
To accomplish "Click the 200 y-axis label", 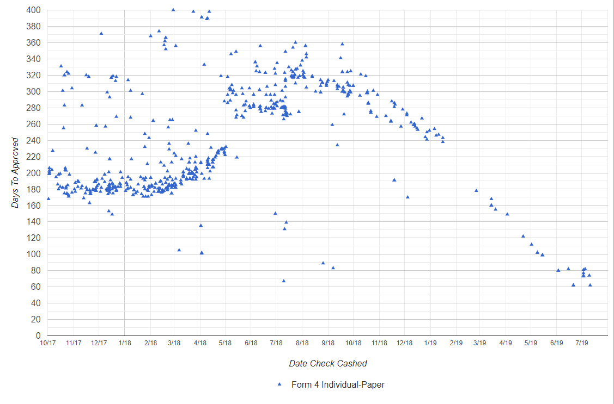I will (x=34, y=173).
